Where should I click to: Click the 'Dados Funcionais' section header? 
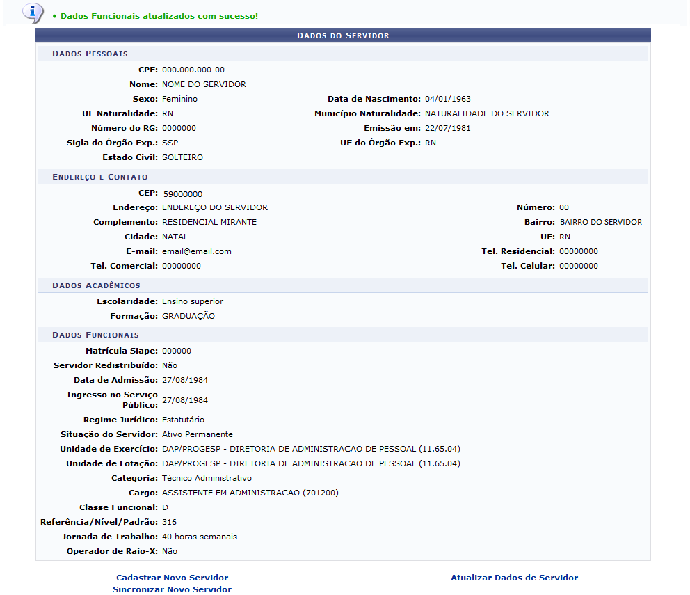pos(95,335)
